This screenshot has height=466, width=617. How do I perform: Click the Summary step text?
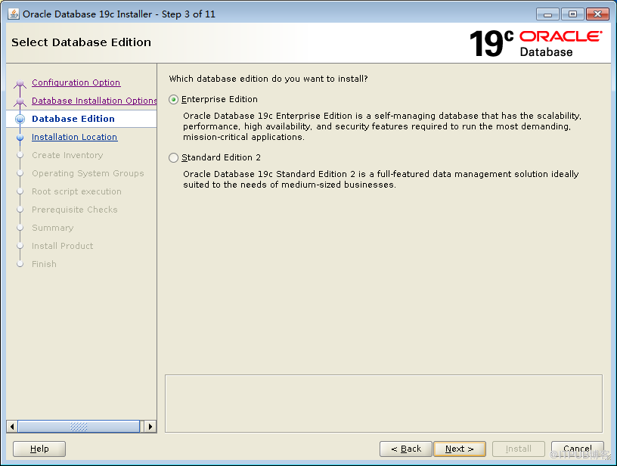(x=52, y=228)
